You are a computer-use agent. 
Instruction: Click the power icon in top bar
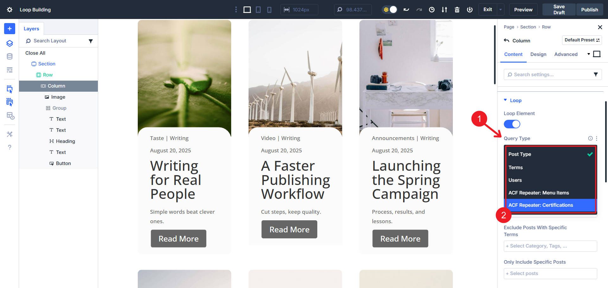tap(470, 9)
